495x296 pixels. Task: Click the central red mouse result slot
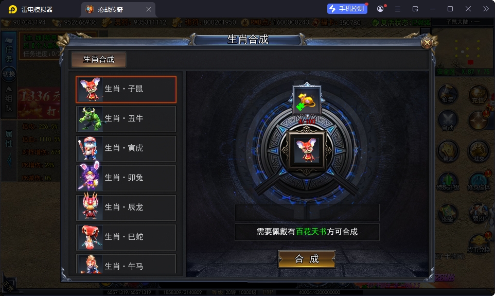(307, 150)
